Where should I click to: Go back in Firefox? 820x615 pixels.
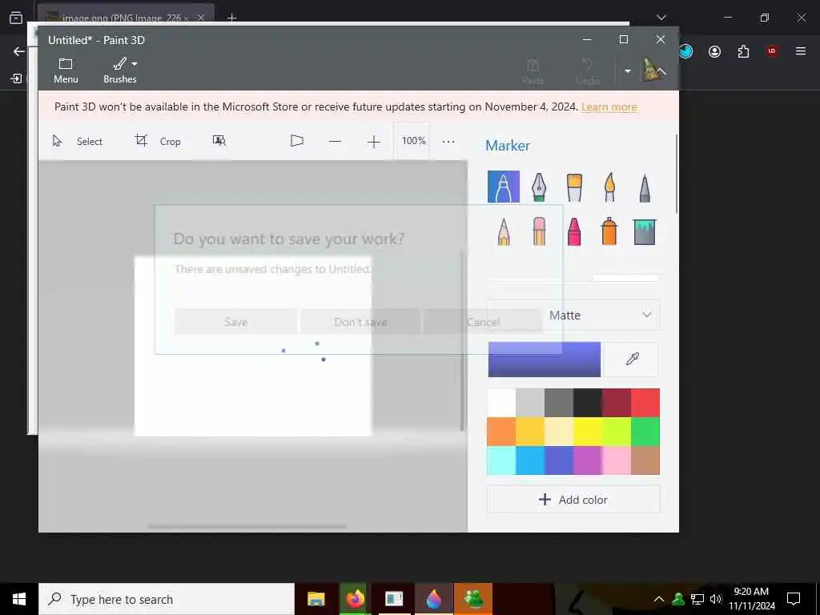click(19, 51)
